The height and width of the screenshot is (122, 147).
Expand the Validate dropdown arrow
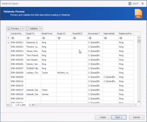point(41,28)
